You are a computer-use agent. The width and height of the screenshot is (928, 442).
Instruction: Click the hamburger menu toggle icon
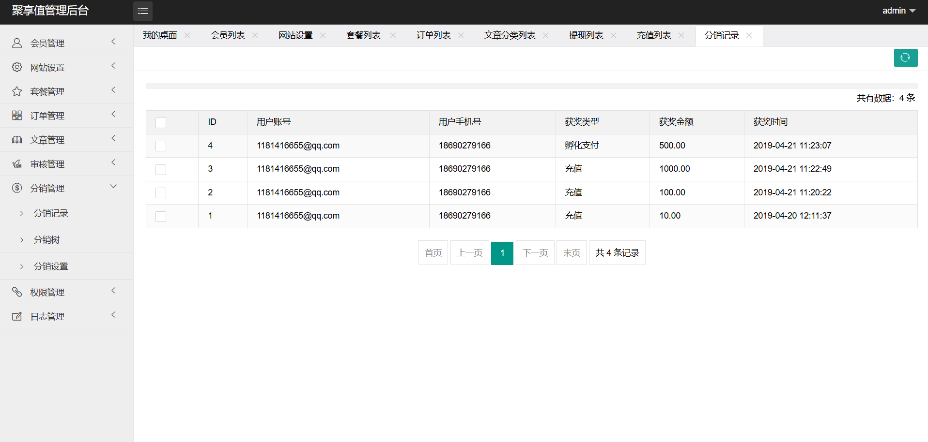coord(143,11)
